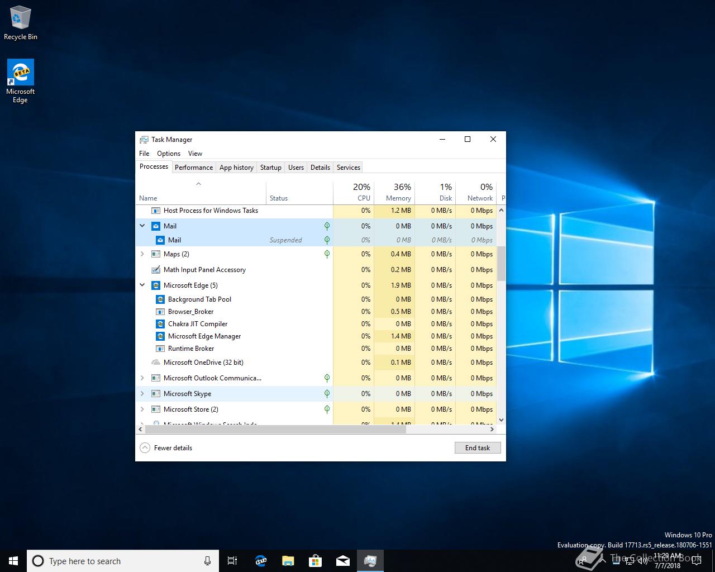Open the Recycle Bin desktop icon

pyautogui.click(x=20, y=23)
